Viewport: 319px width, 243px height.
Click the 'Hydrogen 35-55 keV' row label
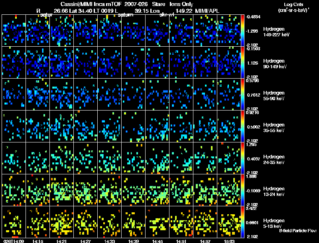click(274, 128)
